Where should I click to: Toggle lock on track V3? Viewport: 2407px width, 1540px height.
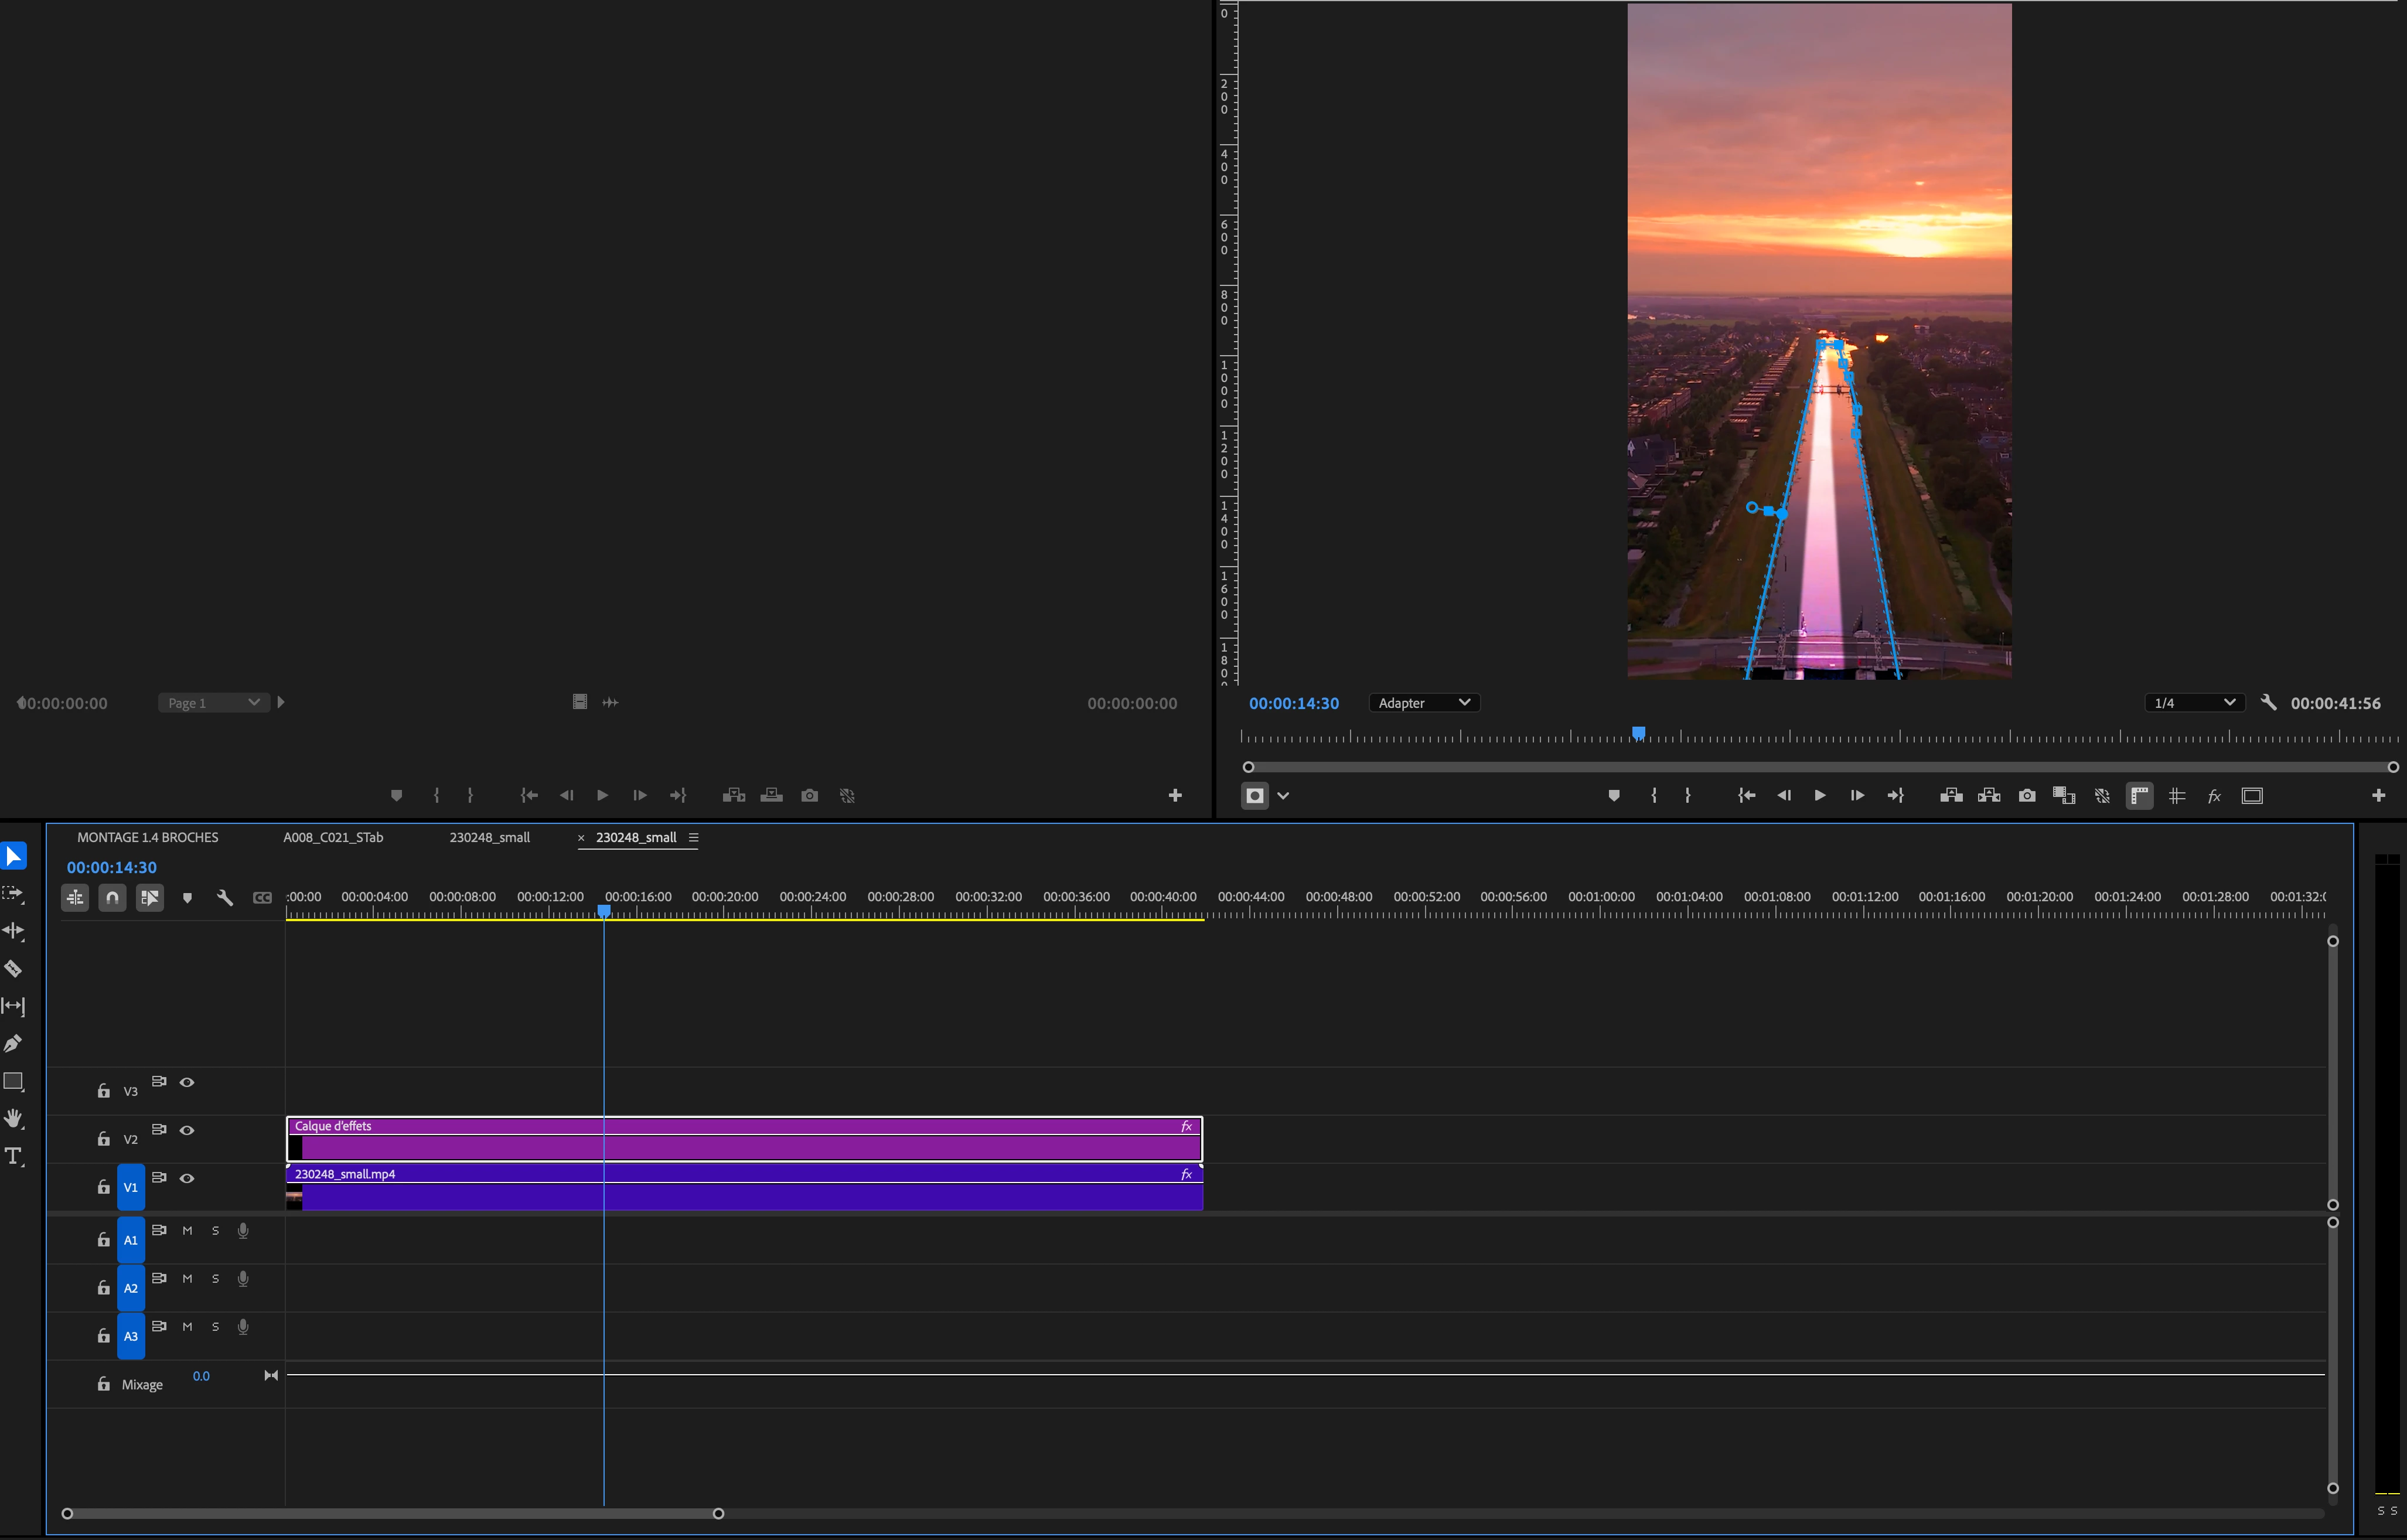pos(103,1091)
